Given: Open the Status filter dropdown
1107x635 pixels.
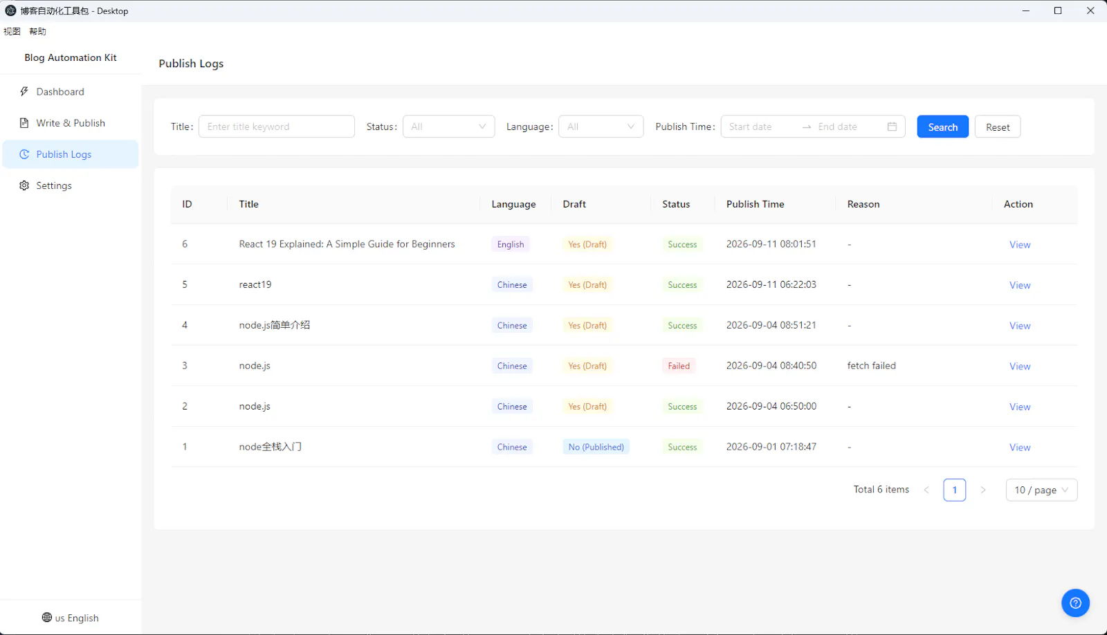Looking at the screenshot, I should tap(448, 127).
